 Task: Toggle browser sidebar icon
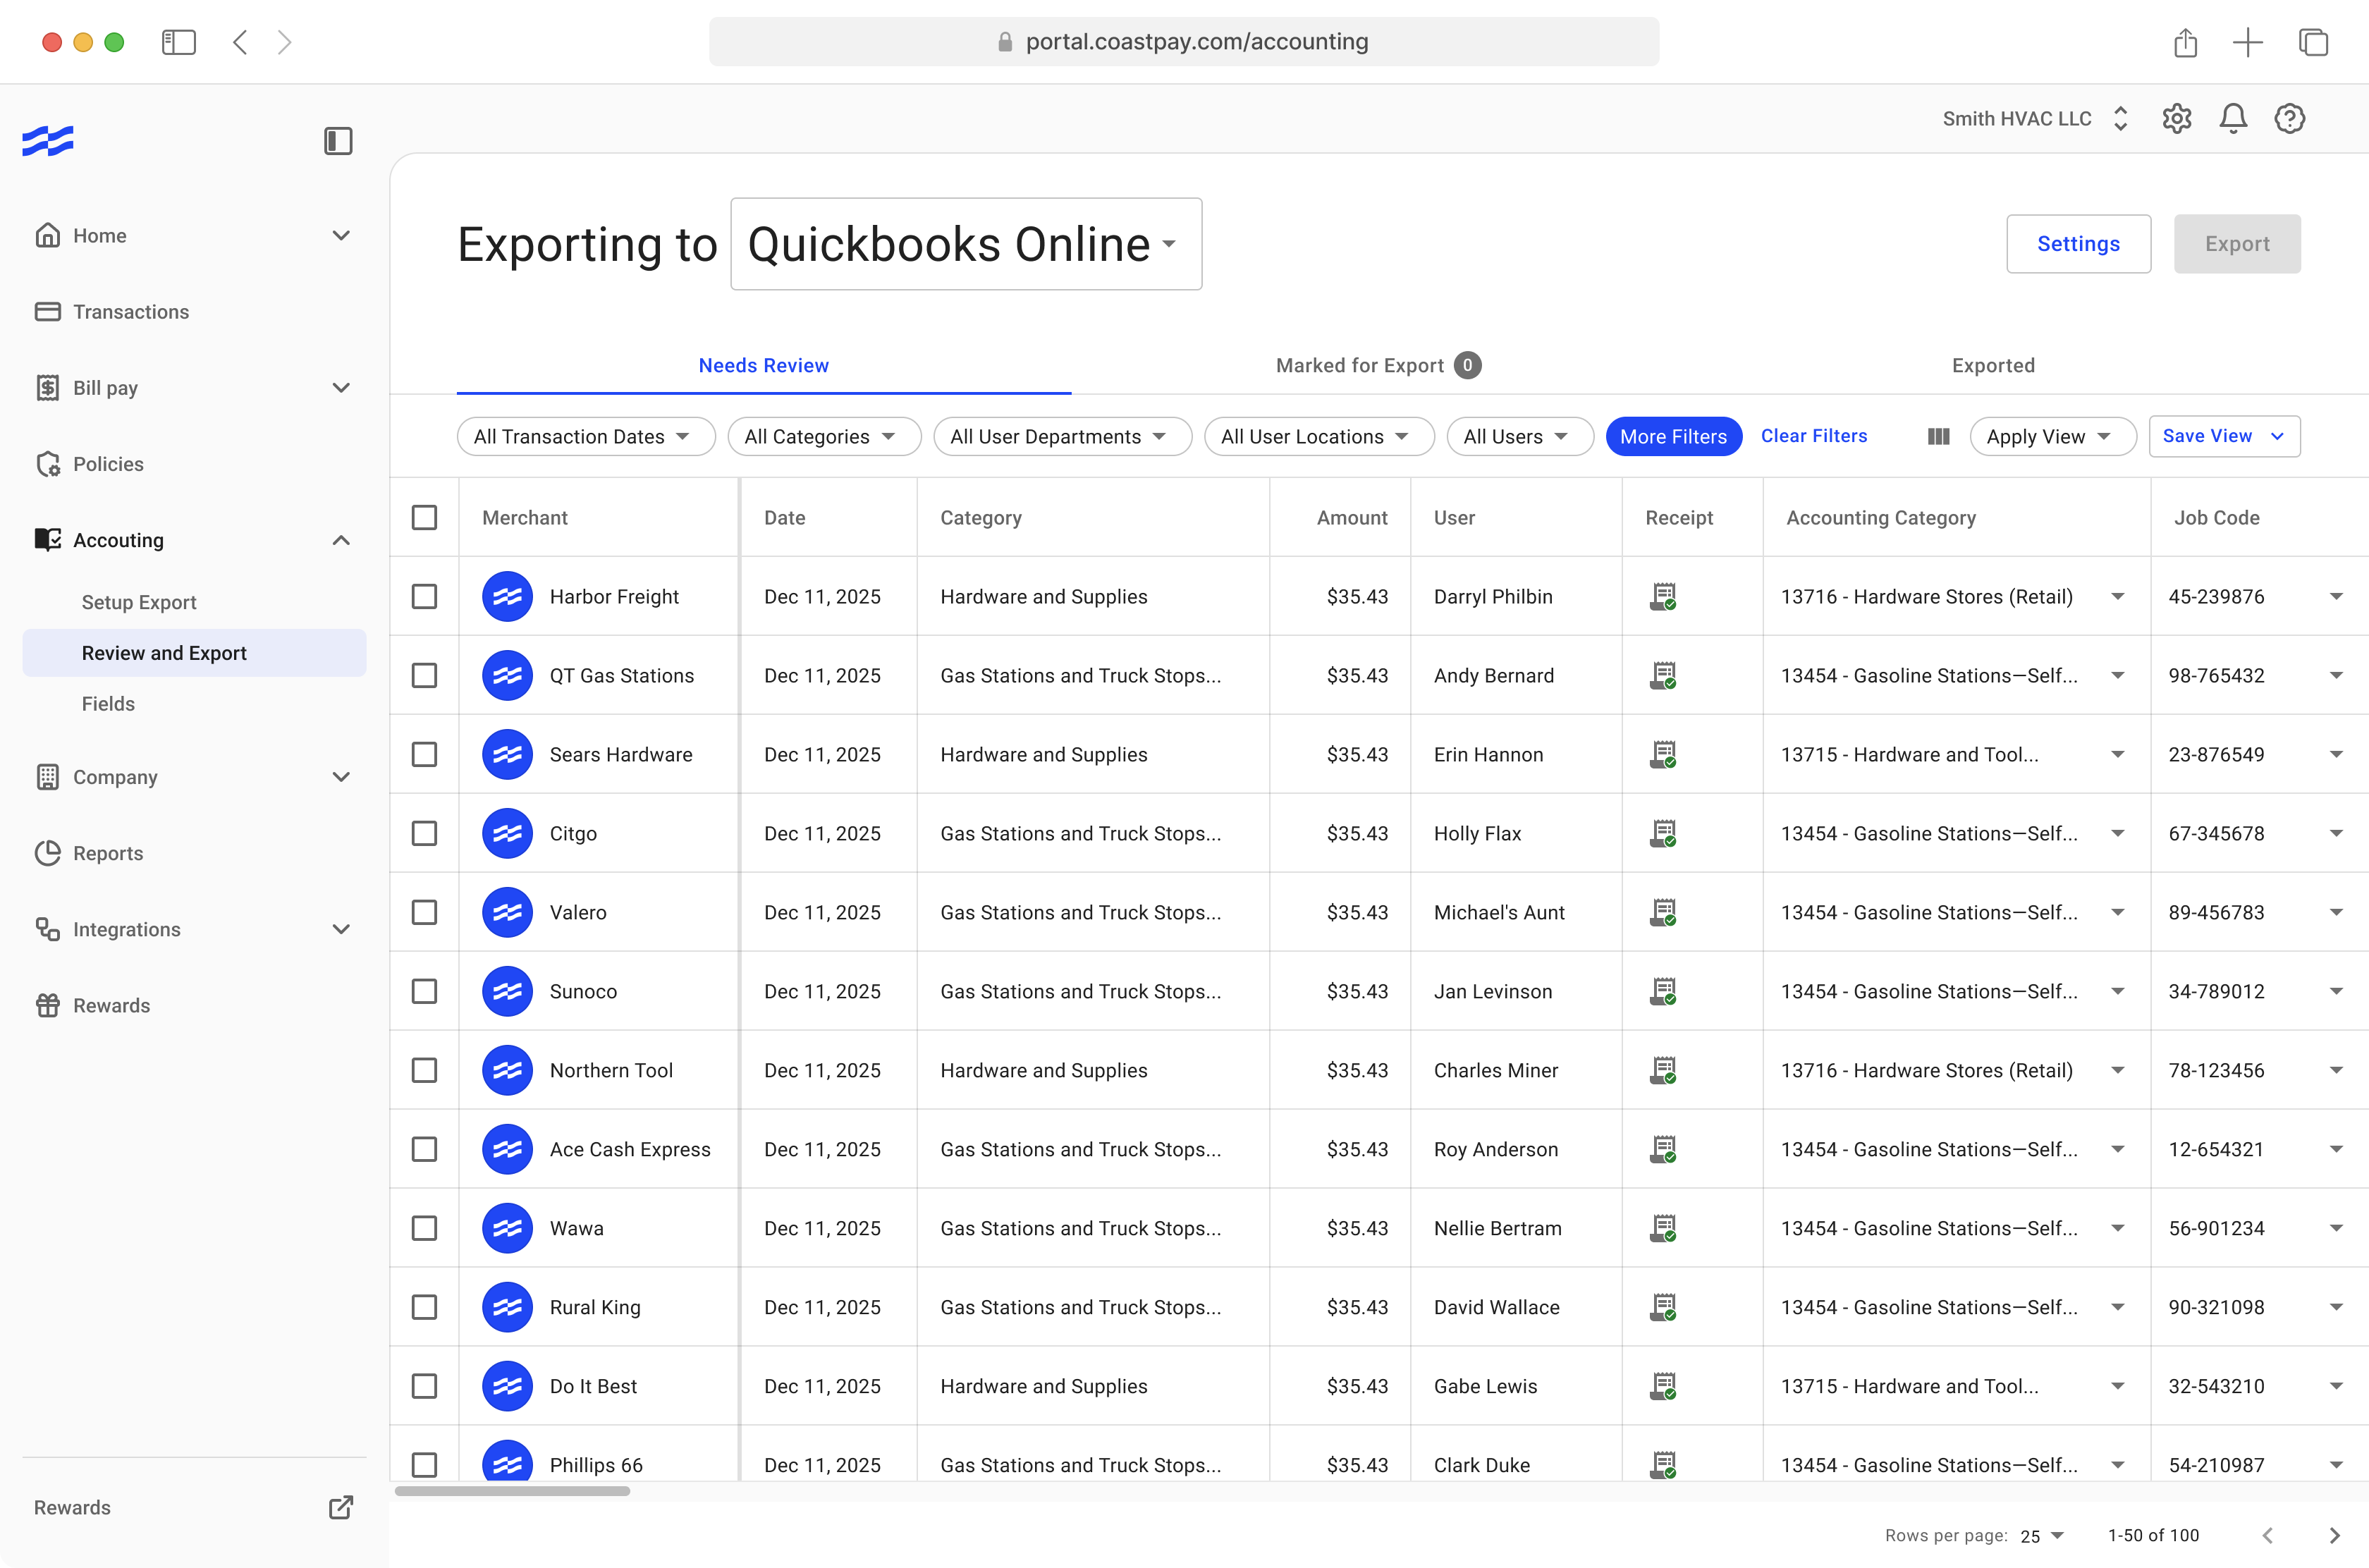click(x=179, y=42)
